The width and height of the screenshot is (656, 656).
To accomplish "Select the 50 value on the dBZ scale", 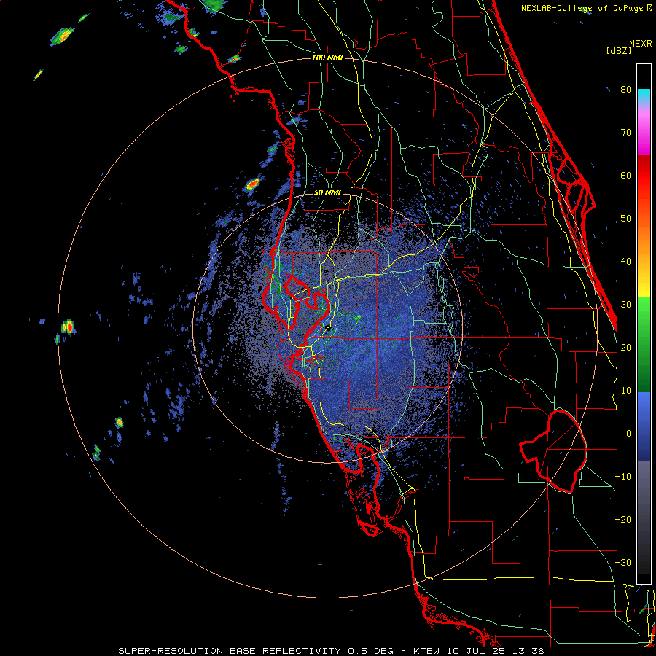I will pyautogui.click(x=626, y=219).
